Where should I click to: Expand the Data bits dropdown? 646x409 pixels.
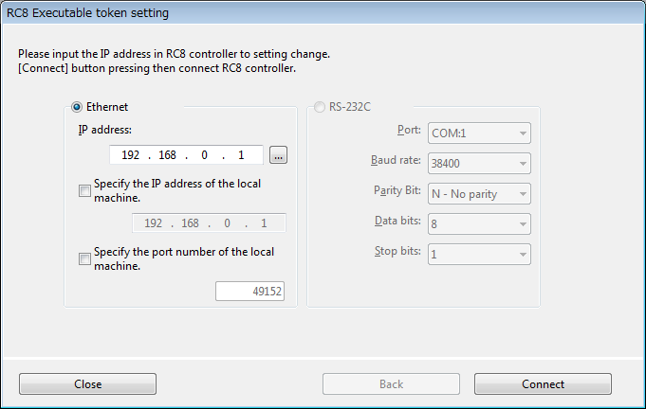pos(479,224)
